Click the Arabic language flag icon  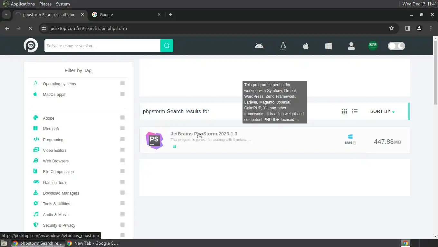(x=373, y=46)
